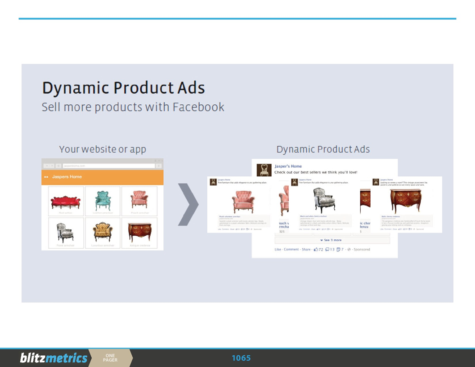Select the thumbs-up icon showing 72 likes
Viewport: 475px width, 367px height.
coord(317,249)
